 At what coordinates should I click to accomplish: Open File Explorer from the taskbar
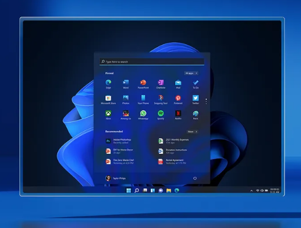point(169,190)
